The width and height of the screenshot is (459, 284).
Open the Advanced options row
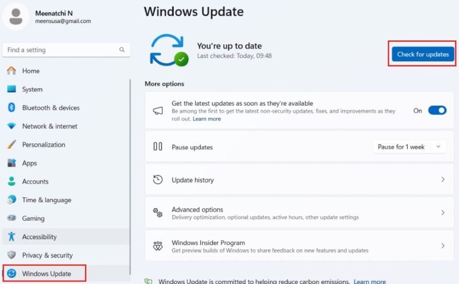(x=299, y=213)
